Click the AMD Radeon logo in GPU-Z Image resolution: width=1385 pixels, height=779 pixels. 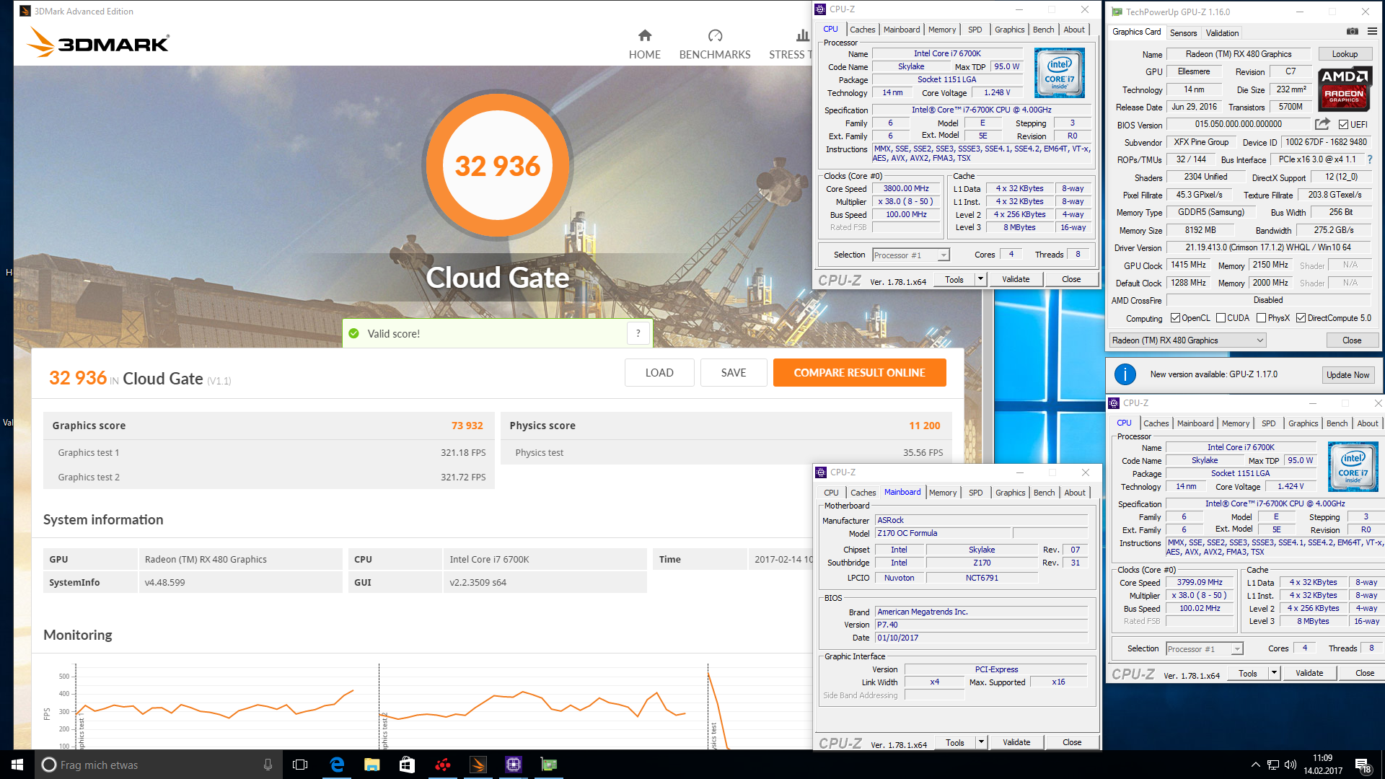click(1345, 89)
